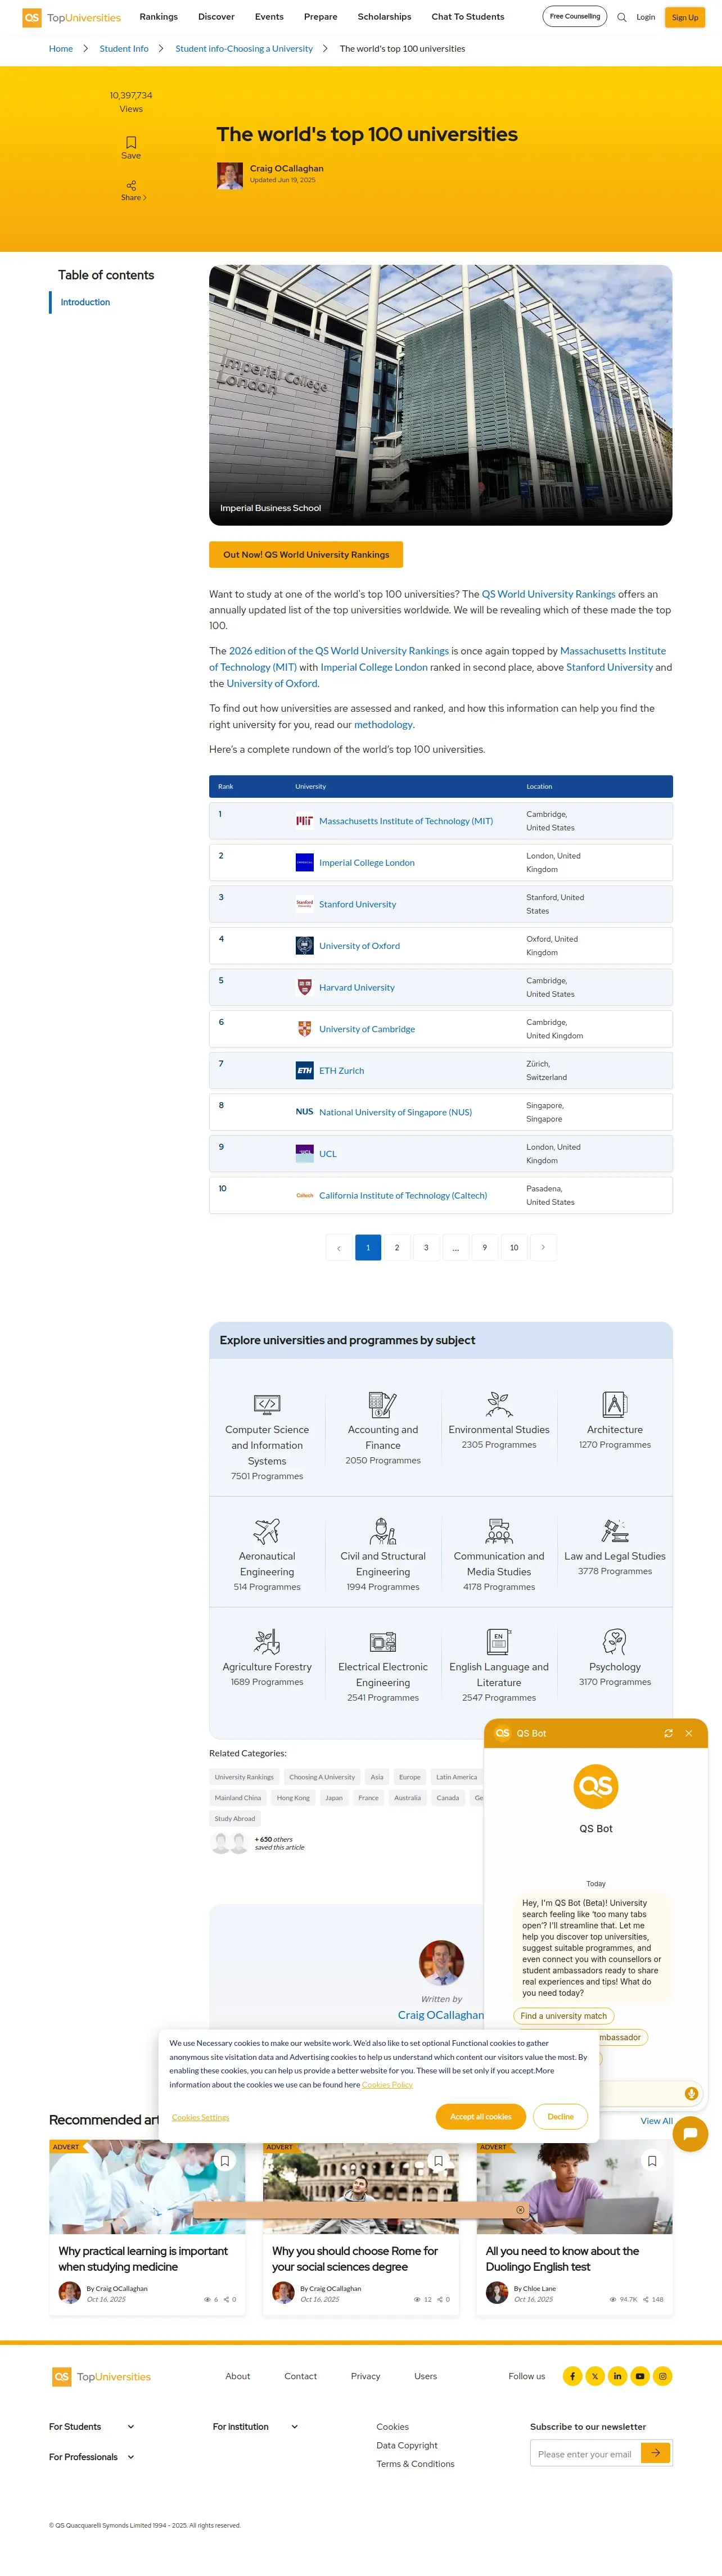The image size is (722, 2576).
Task: Go to previous page of rankings table
Action: (x=339, y=1247)
